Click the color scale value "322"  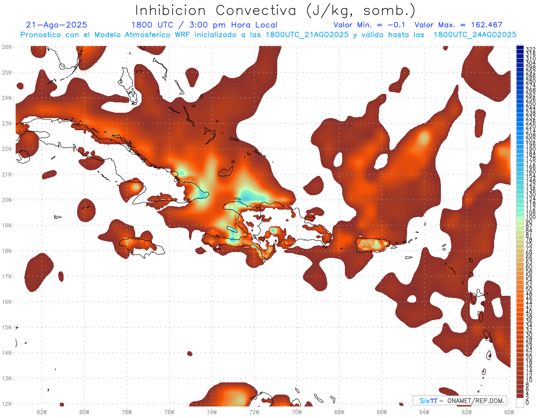pos(531,49)
